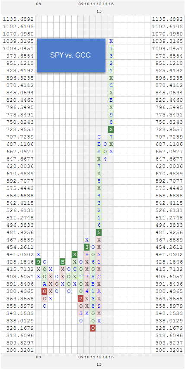Click the blue 'SPY vs. GCC' title box
This screenshot has height=370, width=185.
click(x=71, y=55)
